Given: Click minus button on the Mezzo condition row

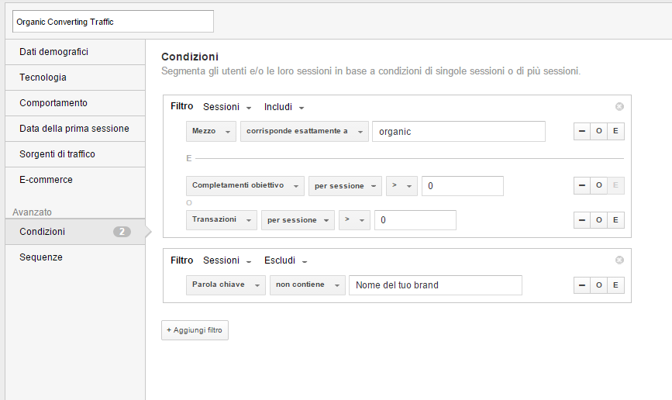Looking at the screenshot, I should [581, 132].
